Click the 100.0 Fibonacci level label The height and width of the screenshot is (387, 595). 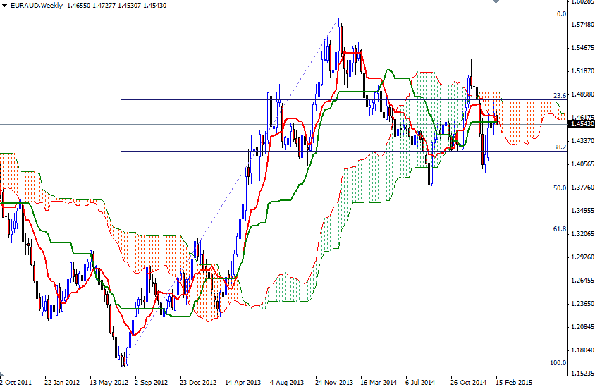pos(558,363)
